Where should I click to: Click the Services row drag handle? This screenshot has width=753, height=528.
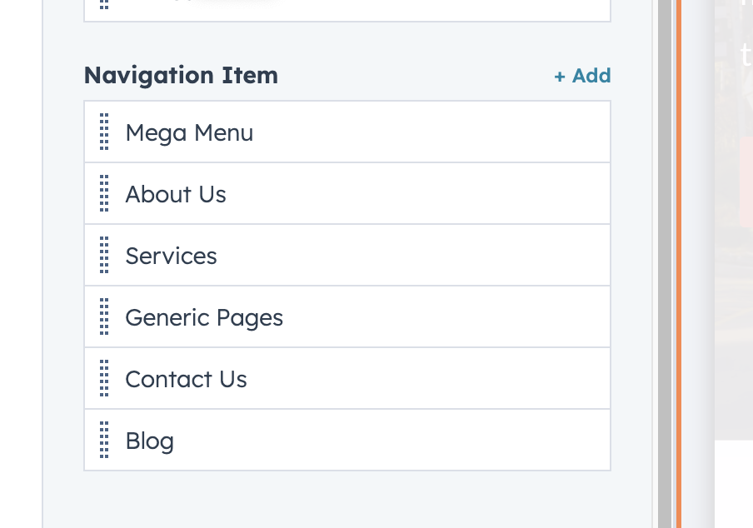[x=104, y=256]
